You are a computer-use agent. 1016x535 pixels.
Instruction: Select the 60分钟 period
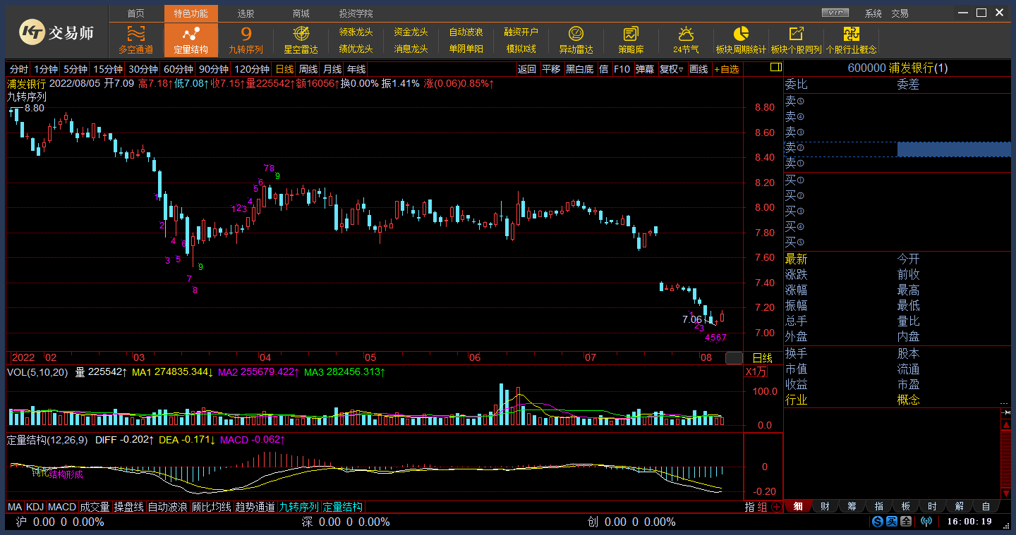179,68
